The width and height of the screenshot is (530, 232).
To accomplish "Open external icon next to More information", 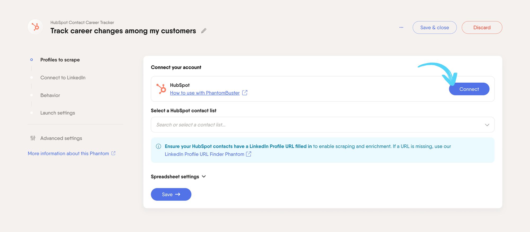I will coord(113,153).
